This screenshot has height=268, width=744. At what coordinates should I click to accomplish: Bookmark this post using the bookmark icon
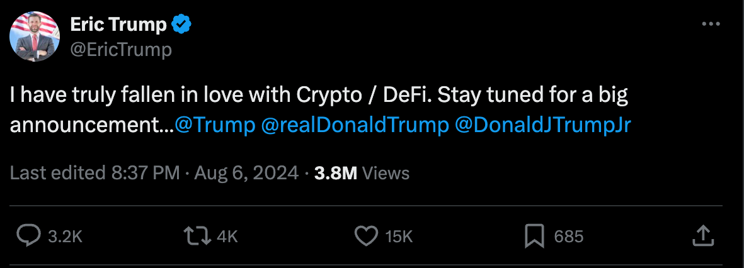[534, 236]
